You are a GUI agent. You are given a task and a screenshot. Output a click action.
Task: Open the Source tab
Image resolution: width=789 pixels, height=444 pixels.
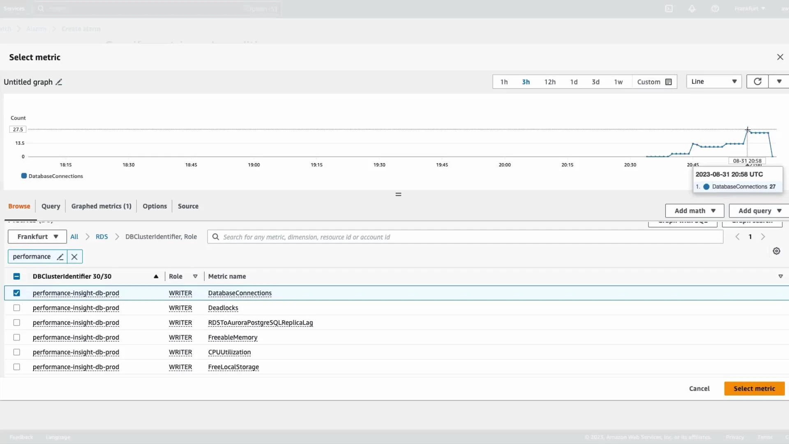point(188,206)
